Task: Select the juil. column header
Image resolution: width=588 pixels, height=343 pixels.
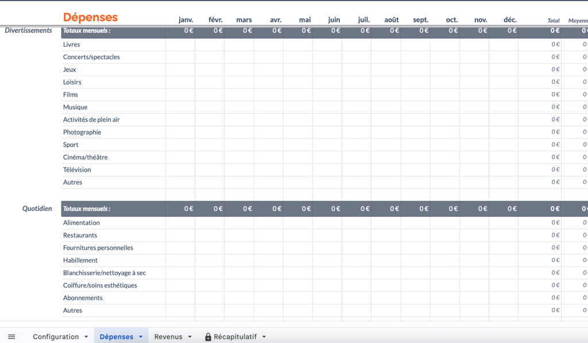Action: pyautogui.click(x=363, y=20)
